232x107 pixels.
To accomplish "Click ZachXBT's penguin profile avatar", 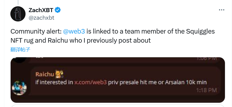I will [18, 14].
